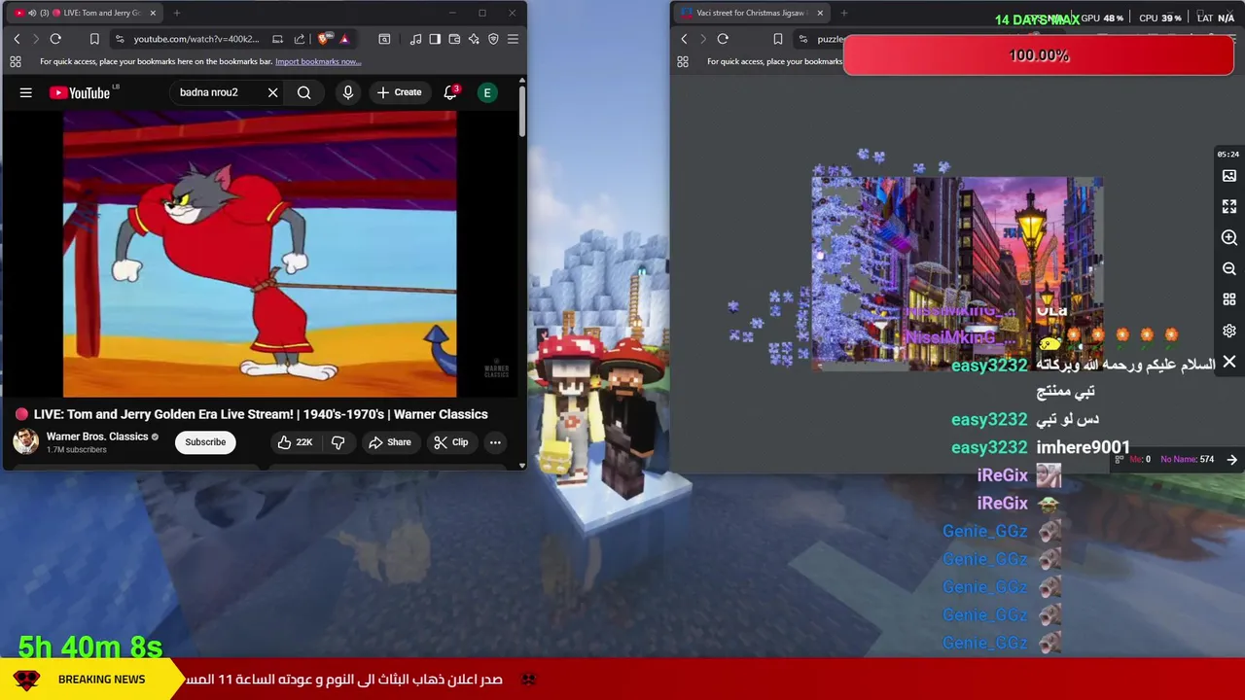This screenshot has height=700, width=1245.
Task: Open the video's more actions menu
Action: pos(495,442)
